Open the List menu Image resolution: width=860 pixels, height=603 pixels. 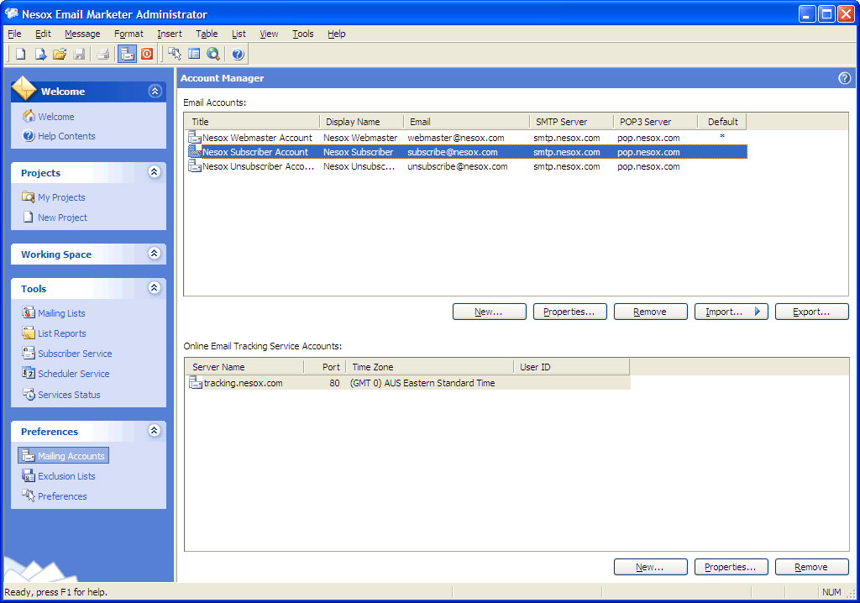pos(239,34)
